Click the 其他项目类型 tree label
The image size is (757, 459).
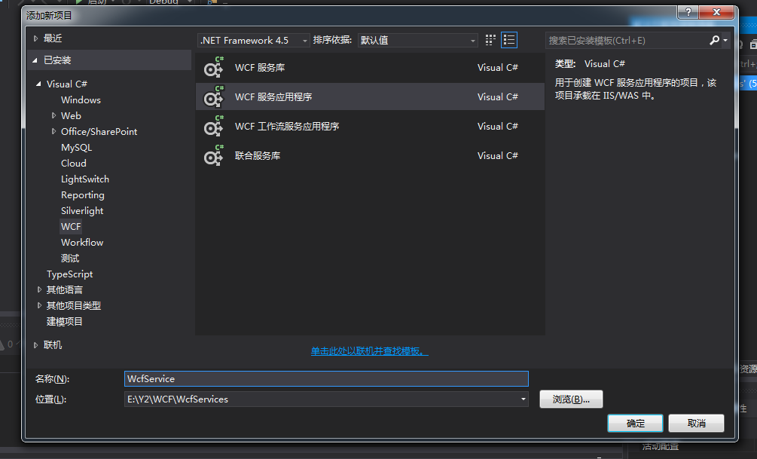(73, 305)
